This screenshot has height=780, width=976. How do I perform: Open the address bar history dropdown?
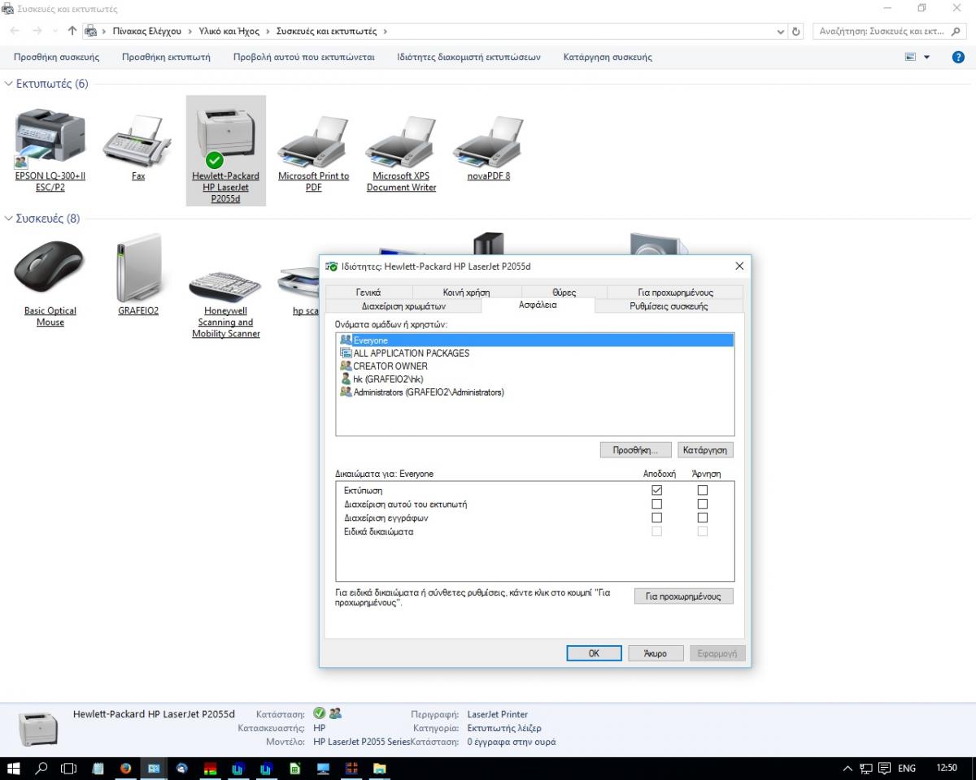781,32
